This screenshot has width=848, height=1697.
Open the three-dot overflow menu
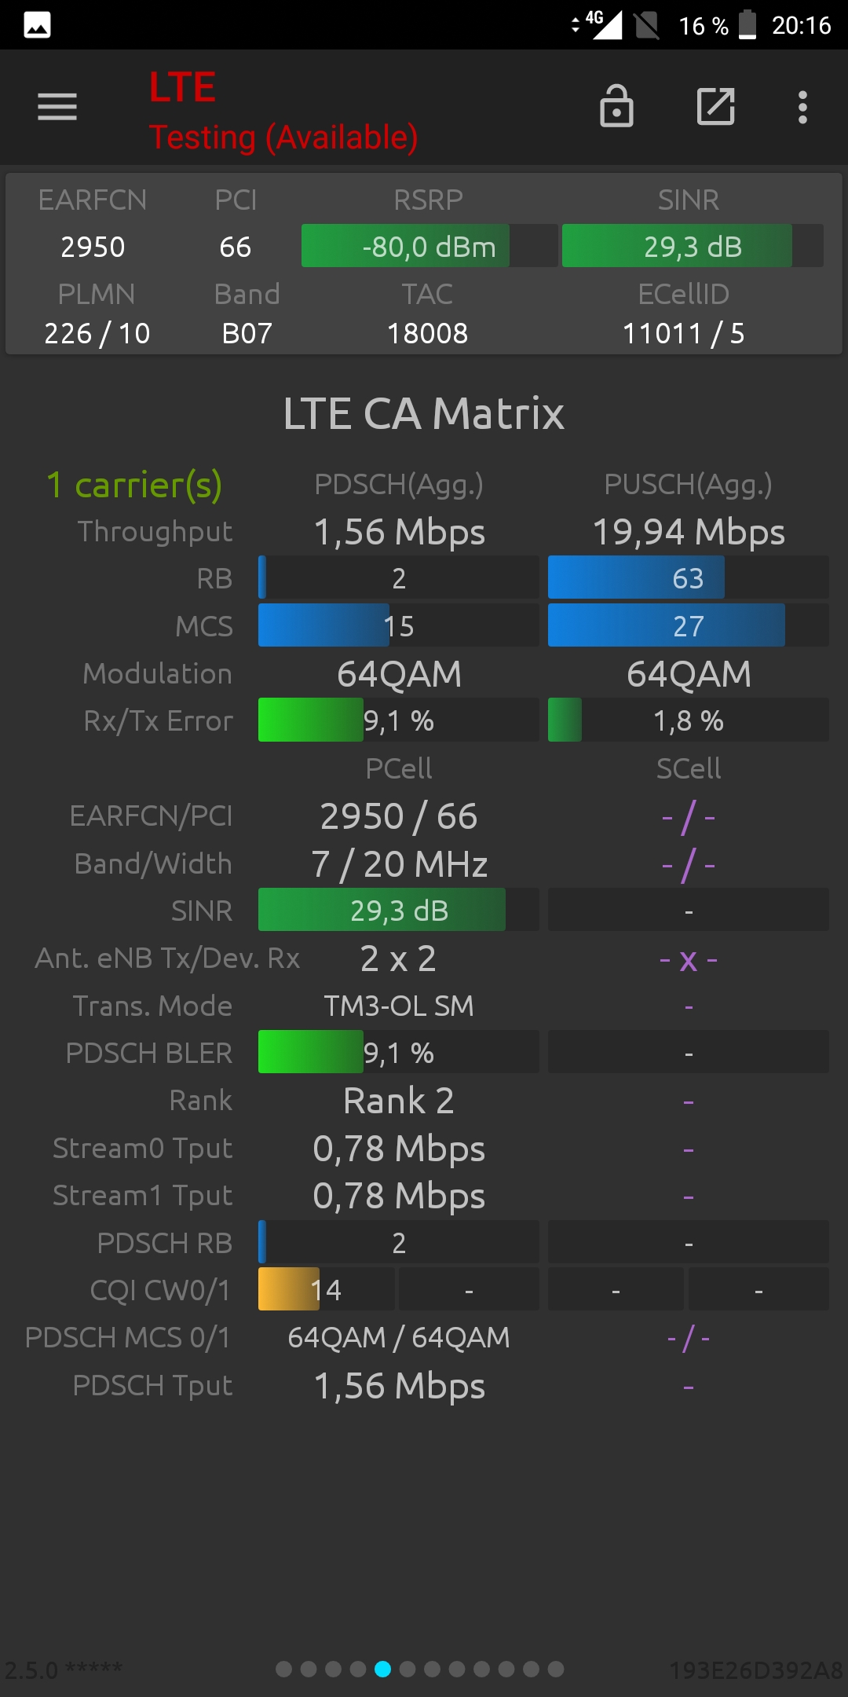[802, 107]
